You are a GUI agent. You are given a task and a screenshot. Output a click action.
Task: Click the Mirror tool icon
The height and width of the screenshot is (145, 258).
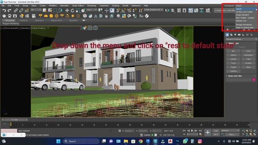point(167,10)
